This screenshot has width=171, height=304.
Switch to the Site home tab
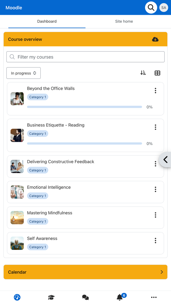124,21
